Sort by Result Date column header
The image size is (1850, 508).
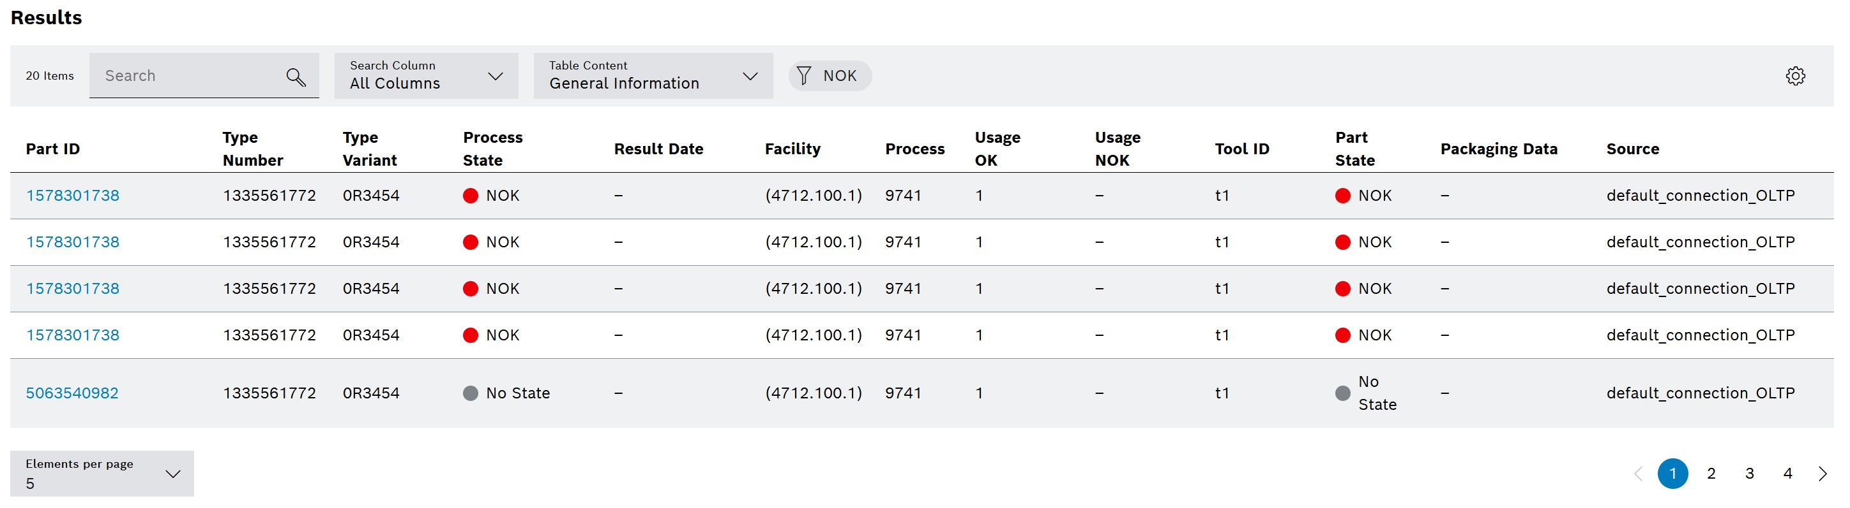(x=658, y=149)
